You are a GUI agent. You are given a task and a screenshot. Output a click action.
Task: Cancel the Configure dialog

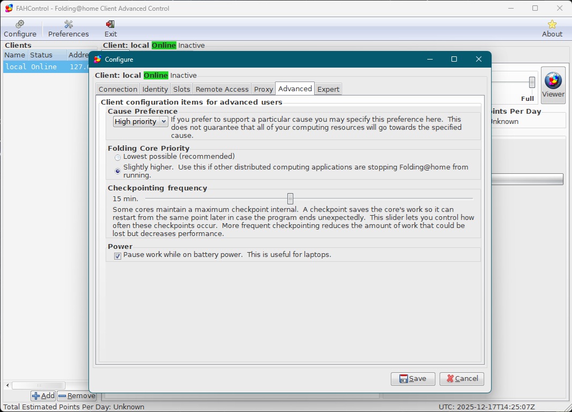pos(462,379)
